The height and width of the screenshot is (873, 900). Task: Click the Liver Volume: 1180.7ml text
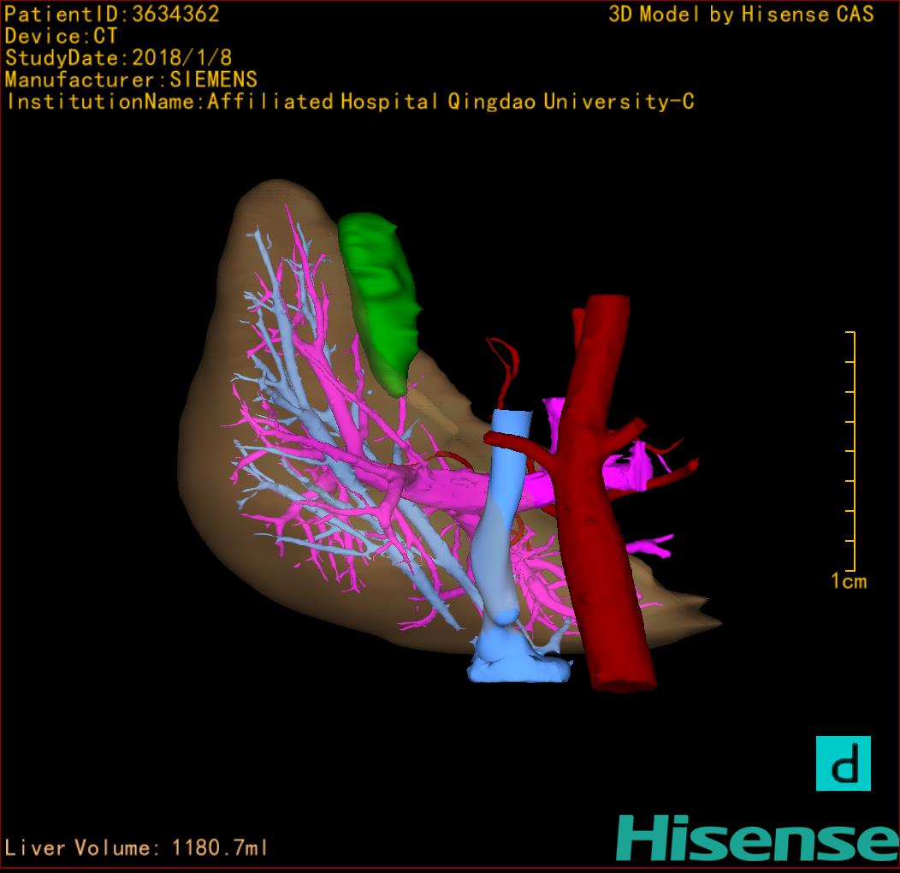point(136,847)
